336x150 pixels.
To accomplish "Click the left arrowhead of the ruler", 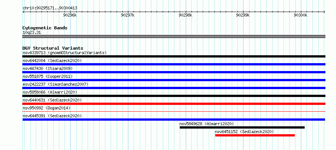I will [23, 12].
